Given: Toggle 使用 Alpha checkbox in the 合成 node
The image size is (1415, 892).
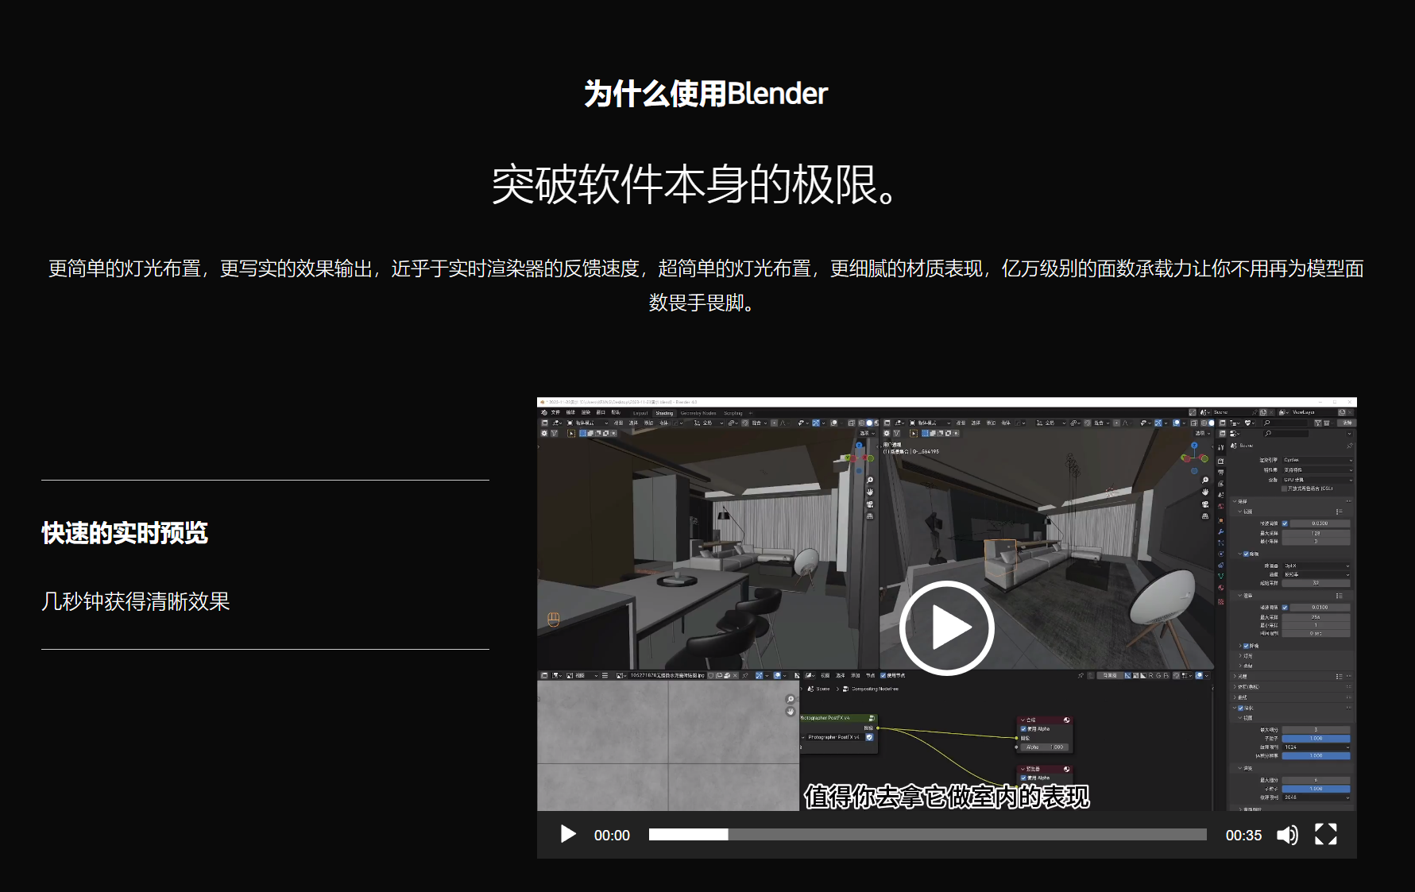Looking at the screenshot, I should point(1024,728).
